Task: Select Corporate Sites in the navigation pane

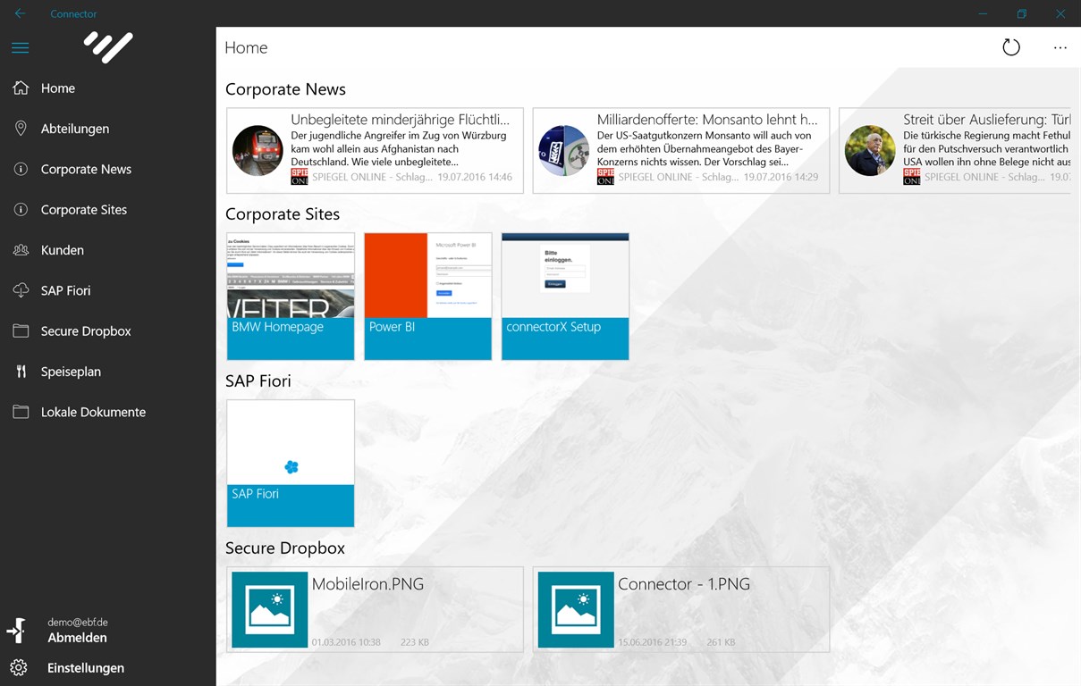Action: pos(20,209)
